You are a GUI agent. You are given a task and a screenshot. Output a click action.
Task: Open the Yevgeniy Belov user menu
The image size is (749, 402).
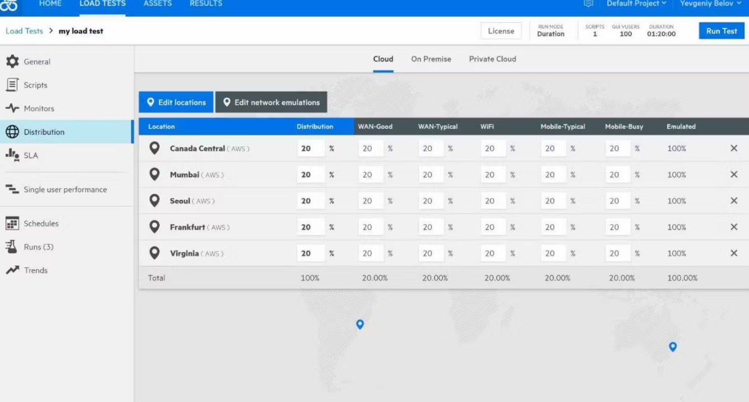click(710, 4)
